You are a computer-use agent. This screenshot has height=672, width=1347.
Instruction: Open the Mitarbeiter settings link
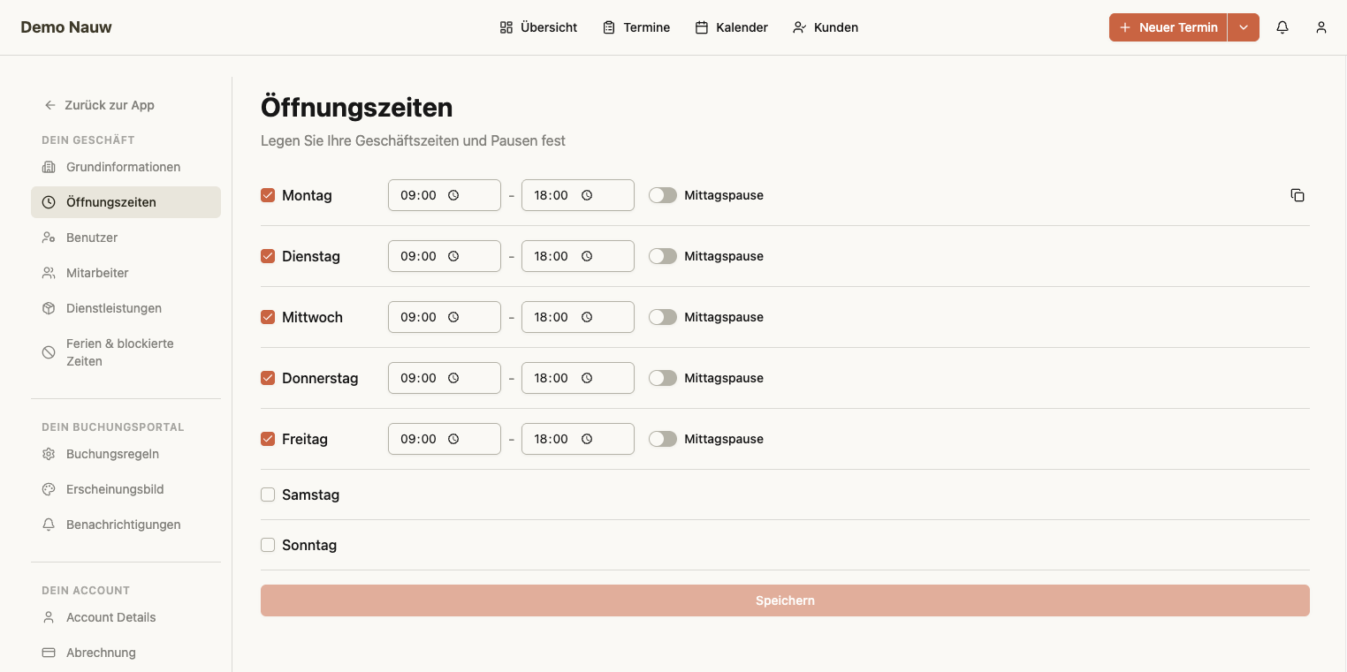(x=126, y=273)
